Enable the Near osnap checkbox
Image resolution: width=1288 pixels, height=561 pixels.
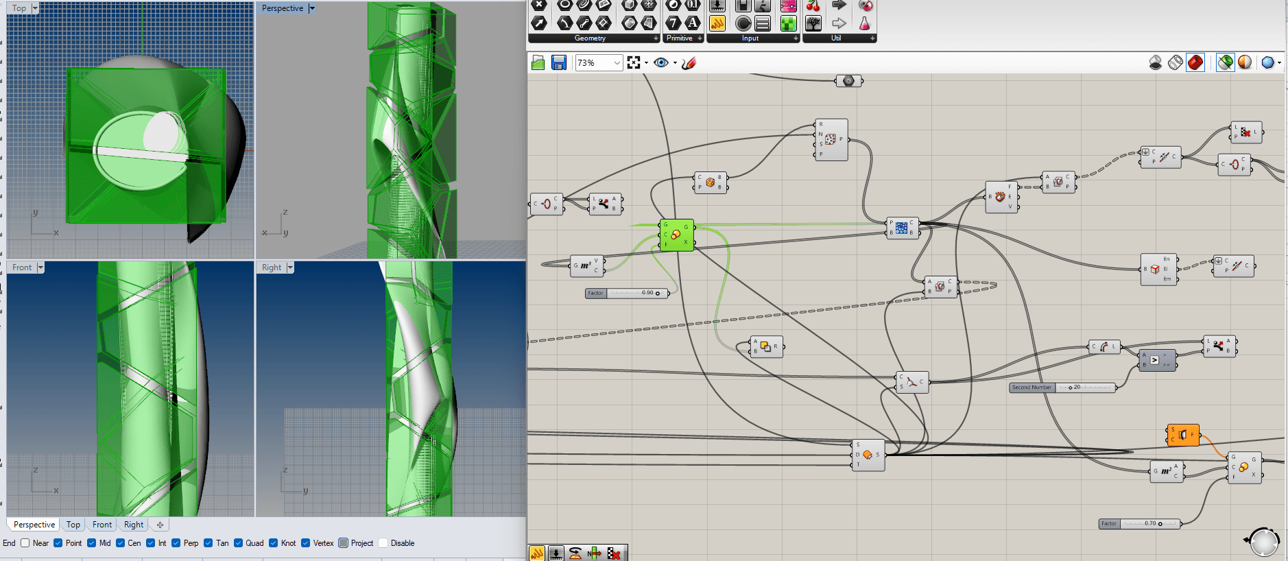coord(25,543)
